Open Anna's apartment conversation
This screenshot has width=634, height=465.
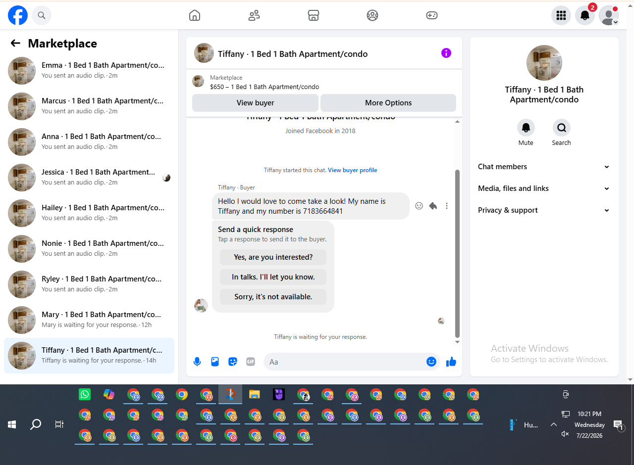coord(89,142)
